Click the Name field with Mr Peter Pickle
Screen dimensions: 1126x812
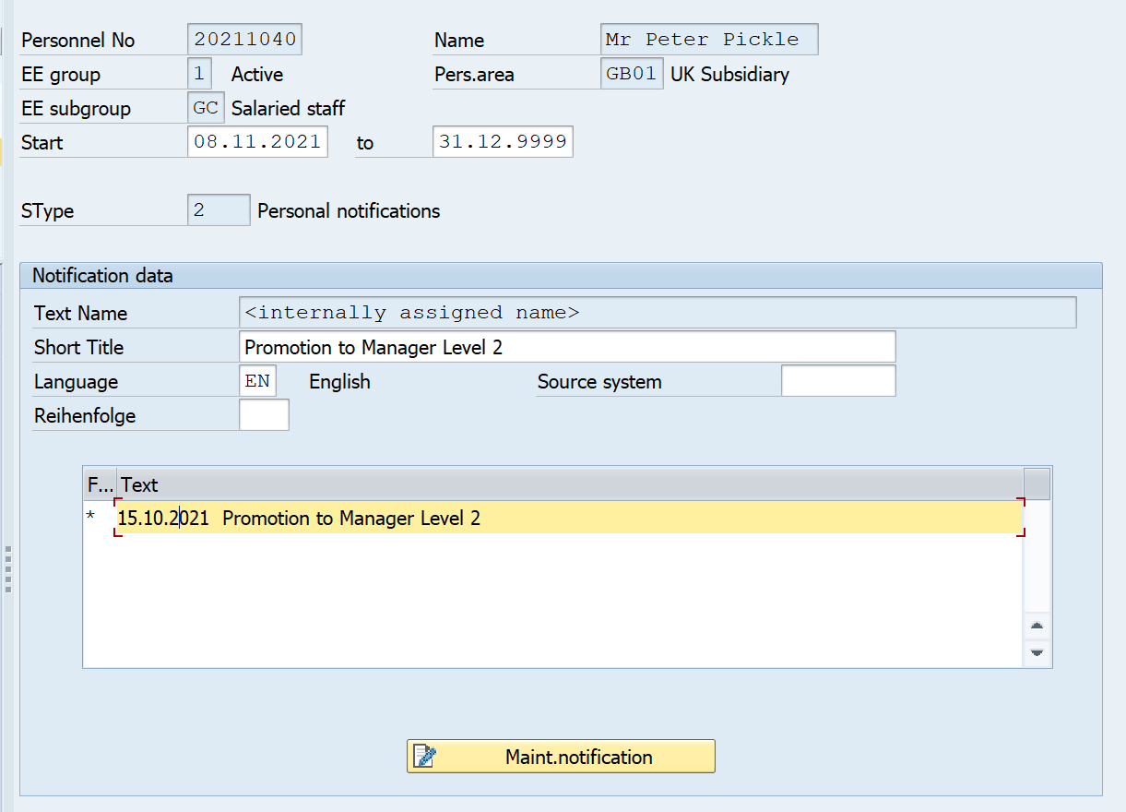point(708,40)
